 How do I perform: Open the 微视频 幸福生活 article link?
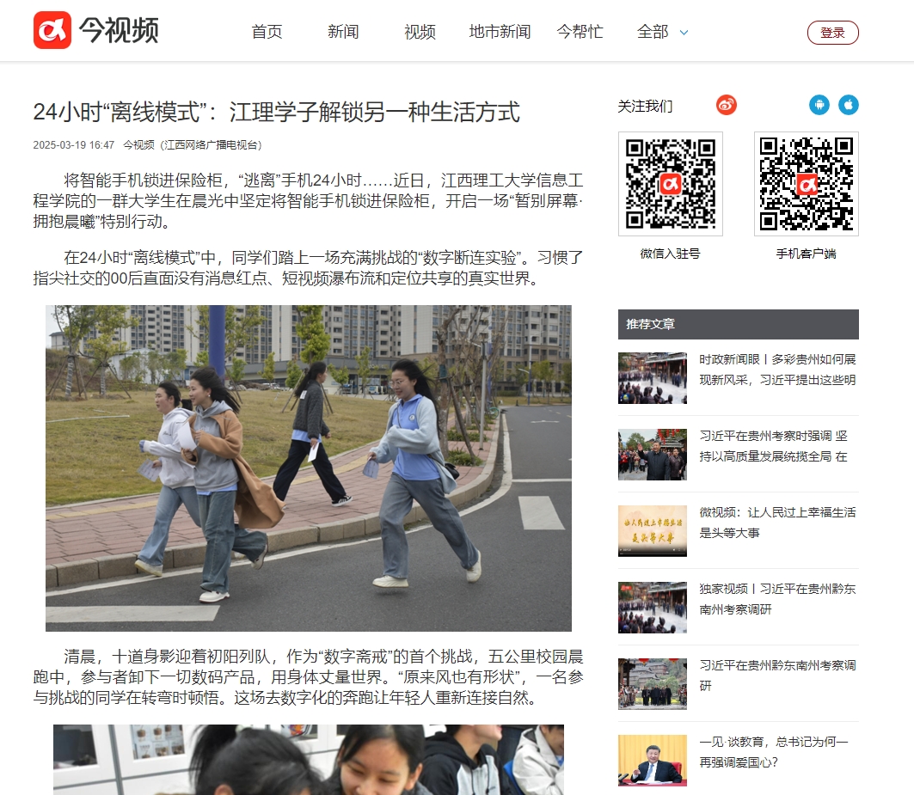tap(777, 523)
